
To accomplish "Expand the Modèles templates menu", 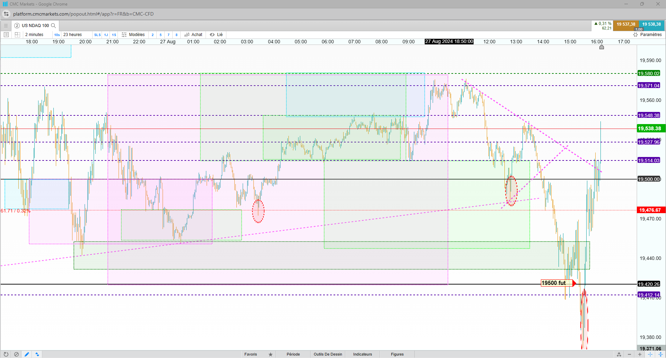I will click(133, 35).
